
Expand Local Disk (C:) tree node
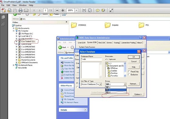tap(16, 36)
